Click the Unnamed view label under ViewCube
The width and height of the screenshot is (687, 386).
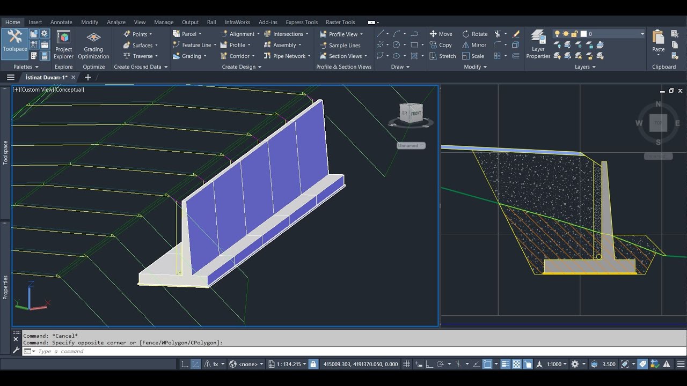point(411,145)
